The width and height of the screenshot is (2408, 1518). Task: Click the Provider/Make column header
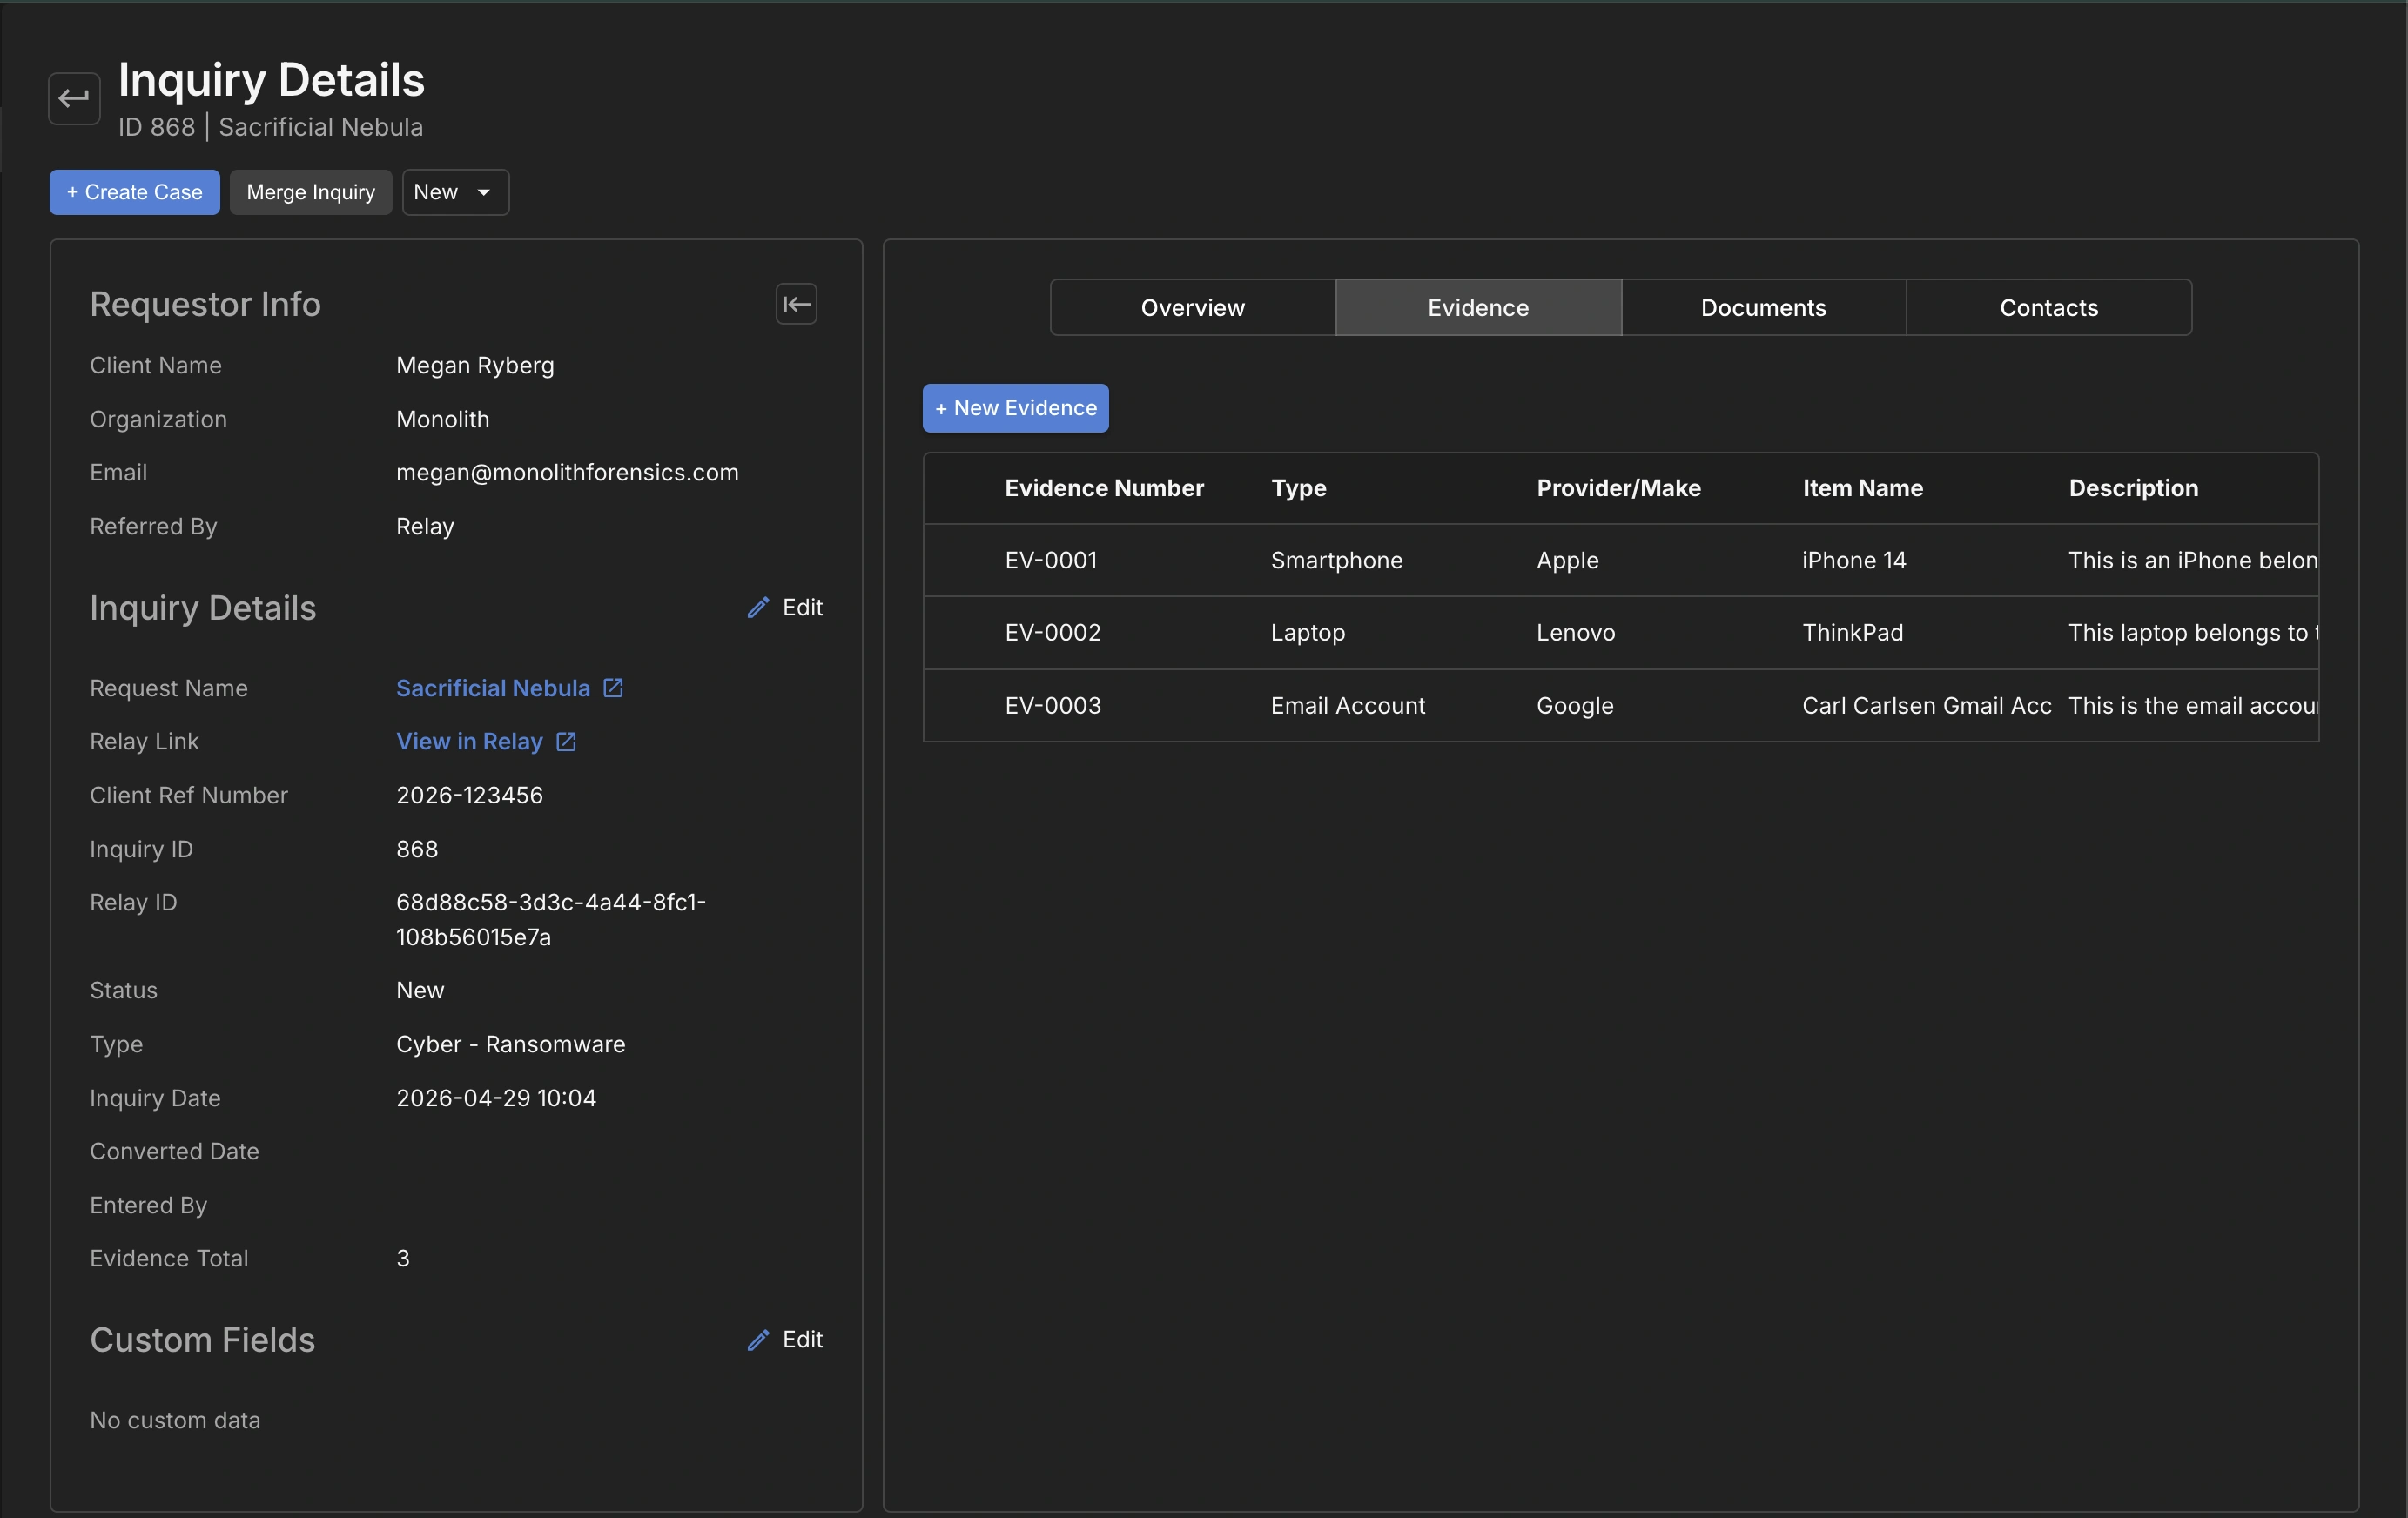click(1618, 488)
